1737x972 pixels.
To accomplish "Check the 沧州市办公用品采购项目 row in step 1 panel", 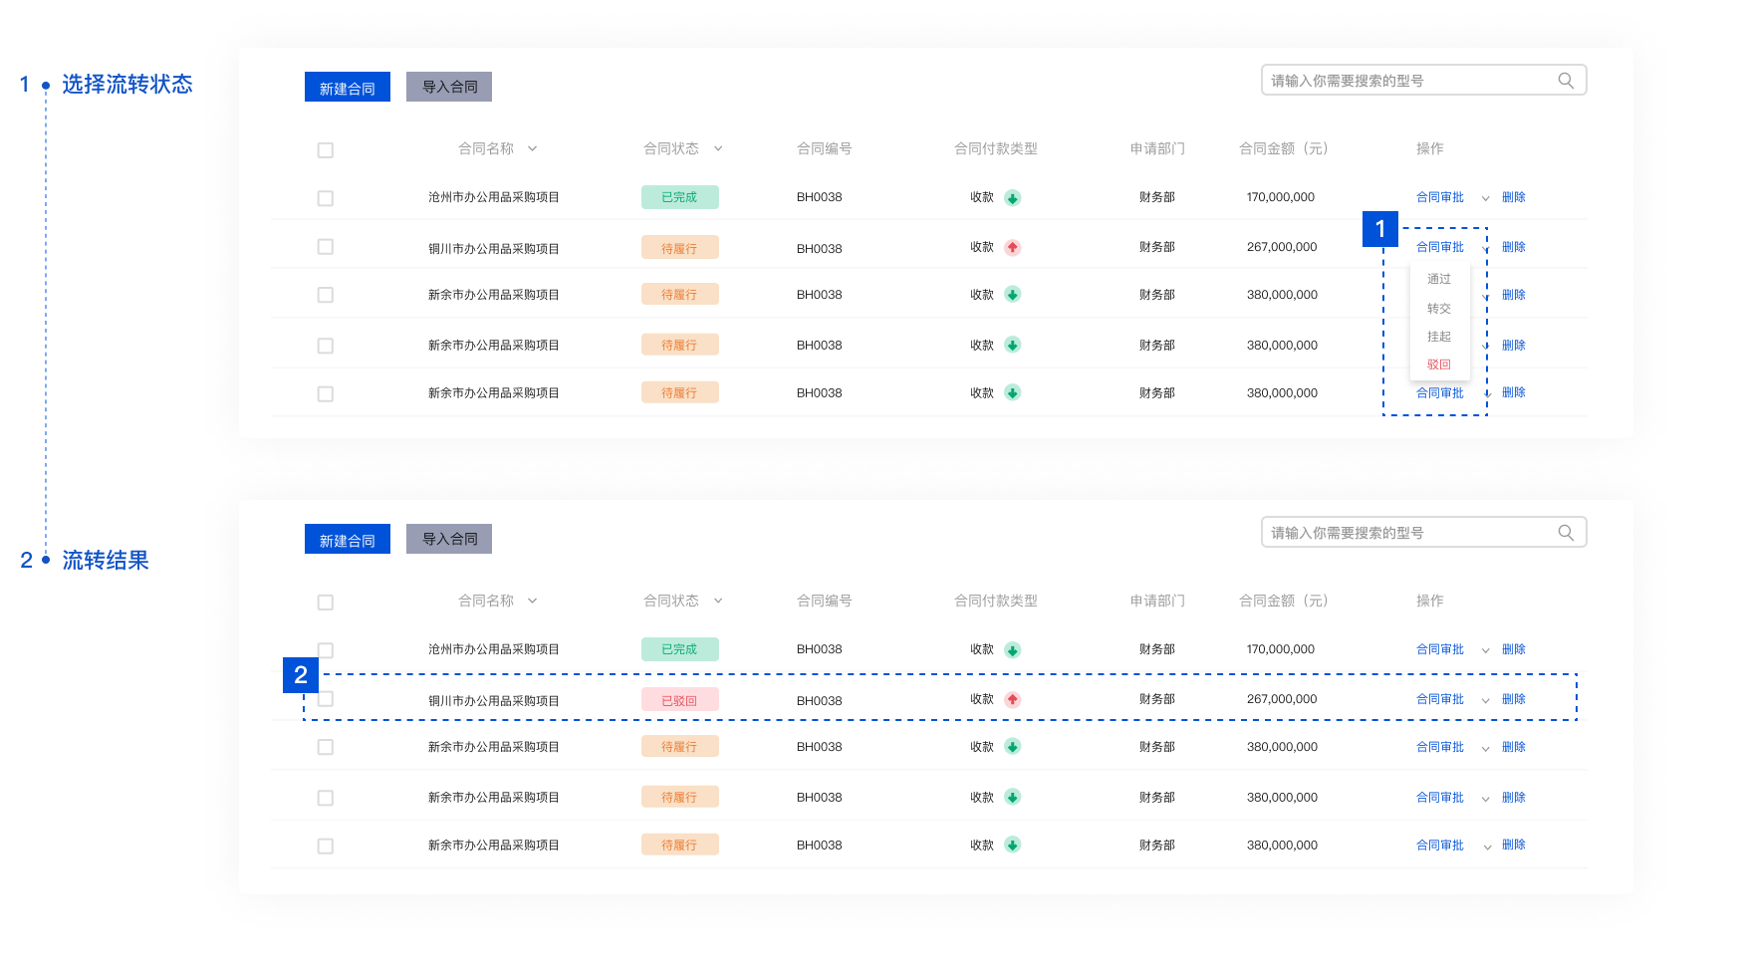I will click(325, 198).
